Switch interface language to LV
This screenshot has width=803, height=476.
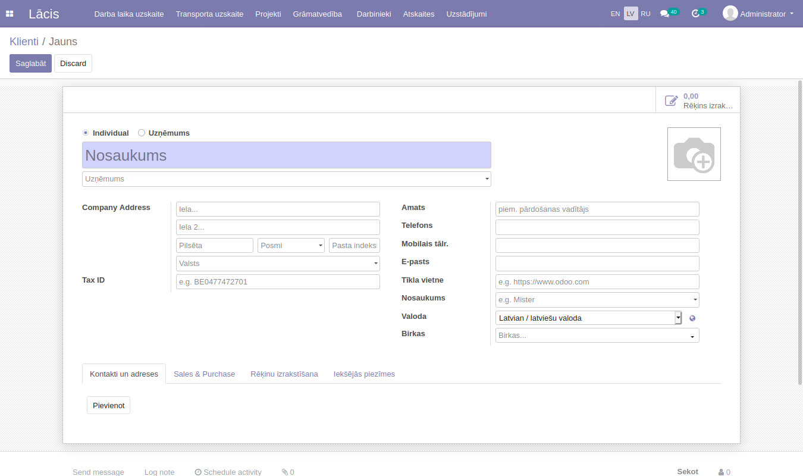click(x=631, y=14)
